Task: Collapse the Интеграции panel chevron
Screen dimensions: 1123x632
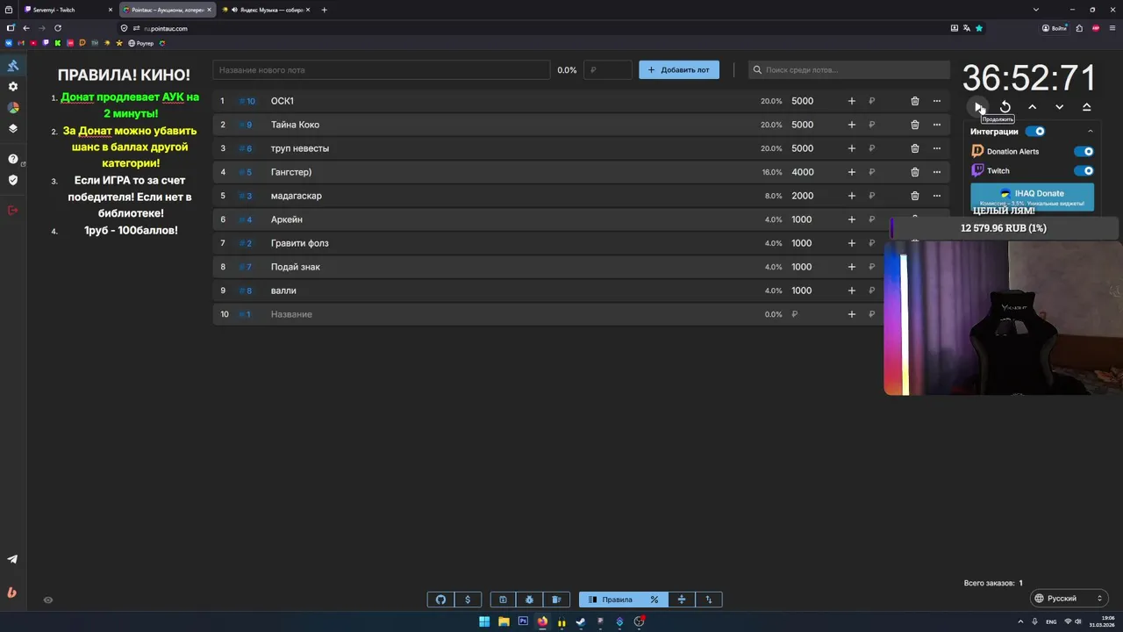Action: pos(1091,132)
